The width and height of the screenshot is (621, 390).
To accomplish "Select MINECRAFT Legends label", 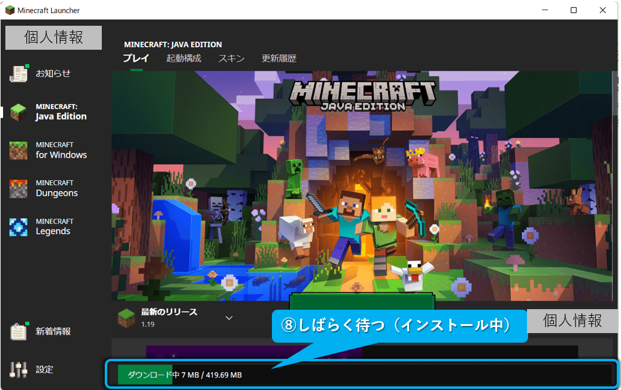I will point(54,226).
